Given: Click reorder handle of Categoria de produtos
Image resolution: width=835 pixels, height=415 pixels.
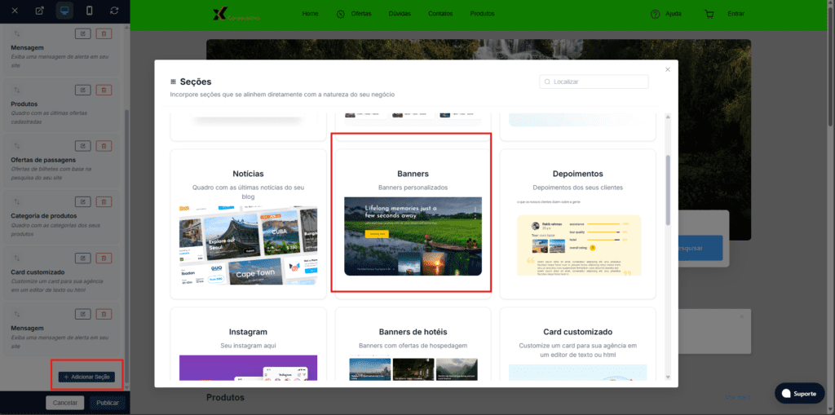Looking at the screenshot, I should pos(17,202).
